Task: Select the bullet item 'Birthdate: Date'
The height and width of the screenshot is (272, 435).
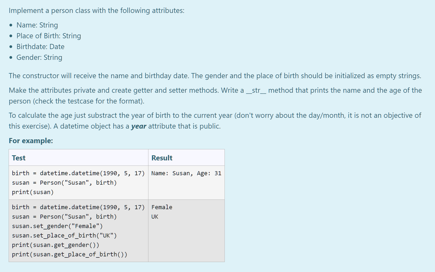Action: pyautogui.click(x=40, y=46)
